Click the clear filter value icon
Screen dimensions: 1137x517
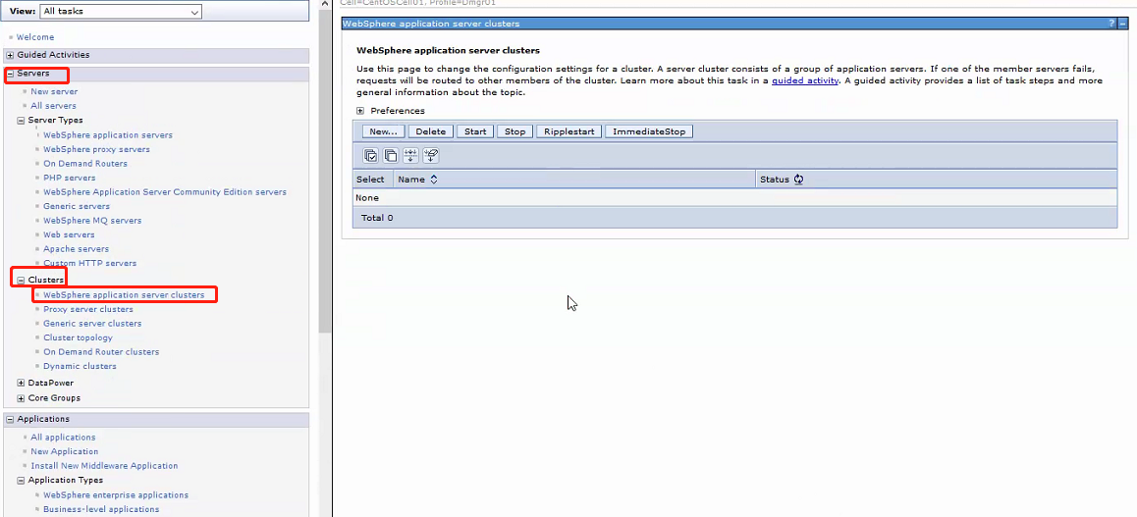[431, 156]
